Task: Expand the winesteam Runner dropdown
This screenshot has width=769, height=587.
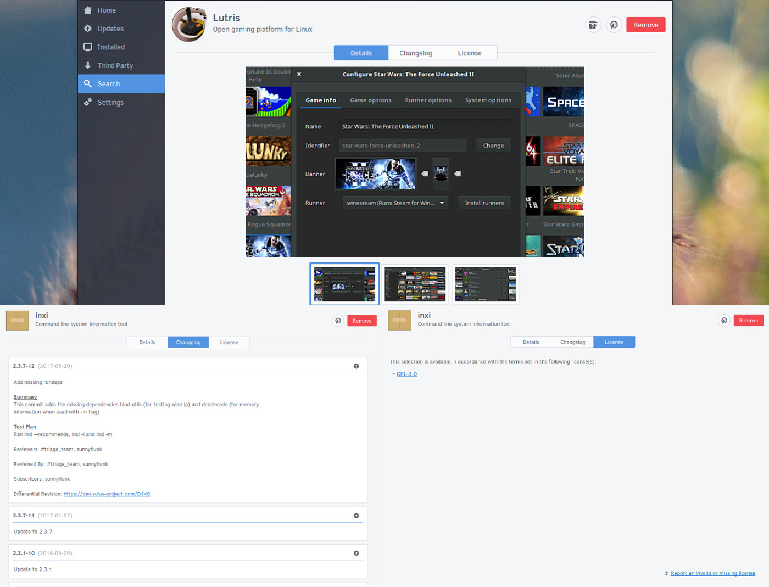Action: tap(395, 203)
